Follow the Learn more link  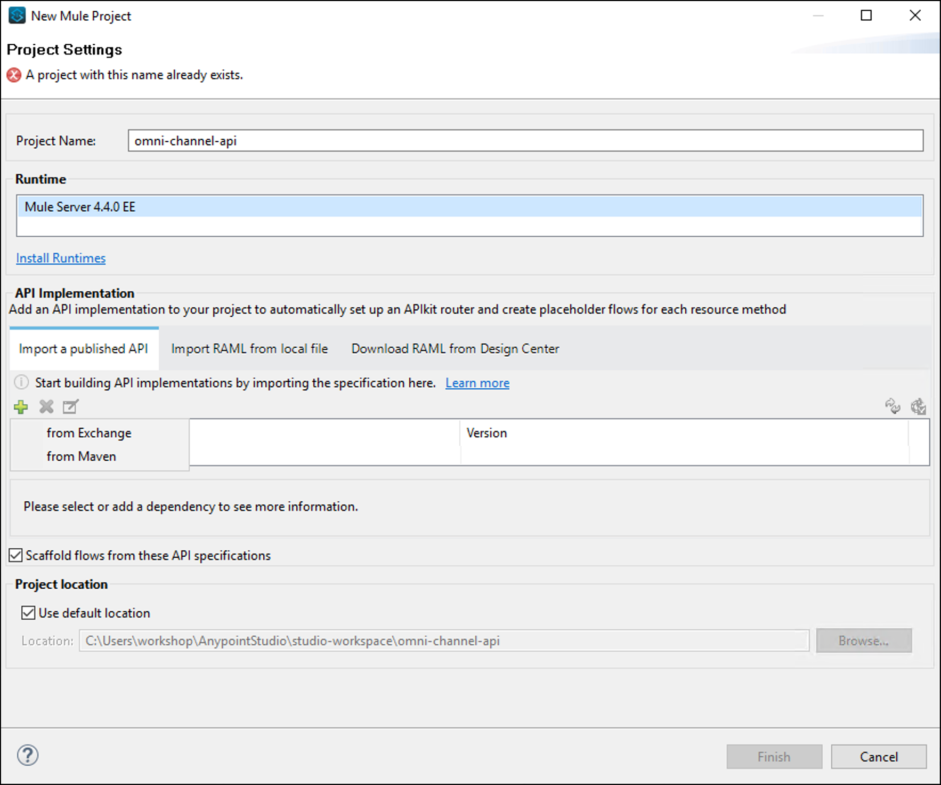(x=477, y=383)
